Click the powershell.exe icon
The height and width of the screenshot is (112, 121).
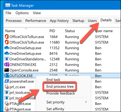click(x=7, y=82)
